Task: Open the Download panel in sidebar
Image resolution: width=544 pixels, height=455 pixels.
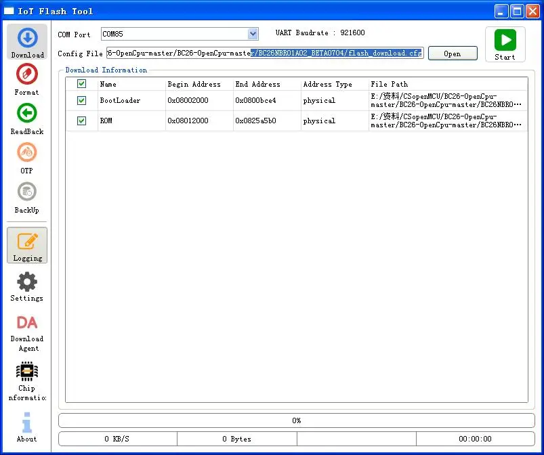Action: pyautogui.click(x=27, y=42)
